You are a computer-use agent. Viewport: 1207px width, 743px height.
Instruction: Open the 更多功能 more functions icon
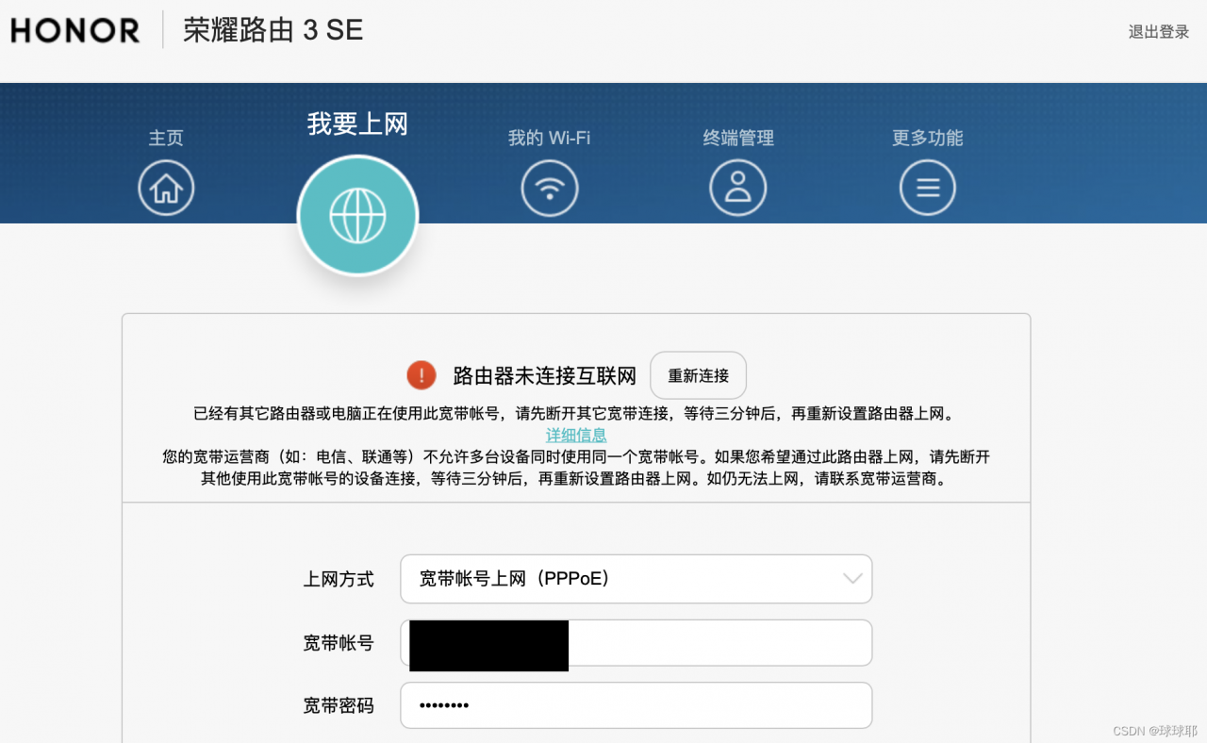click(927, 188)
